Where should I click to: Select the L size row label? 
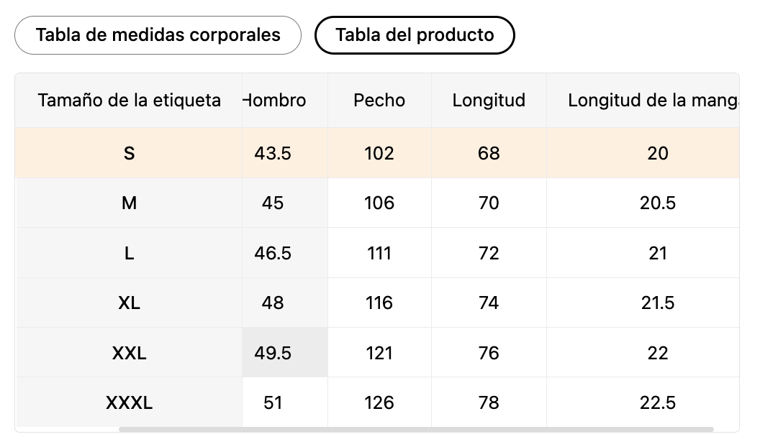(129, 253)
